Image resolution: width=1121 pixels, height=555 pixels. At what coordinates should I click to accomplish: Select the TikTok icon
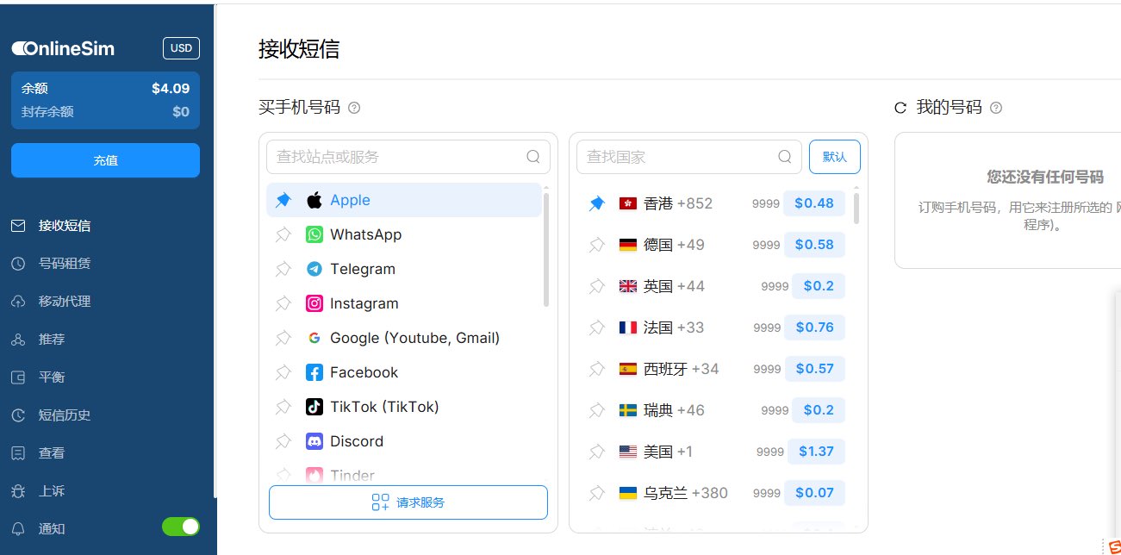(x=315, y=407)
